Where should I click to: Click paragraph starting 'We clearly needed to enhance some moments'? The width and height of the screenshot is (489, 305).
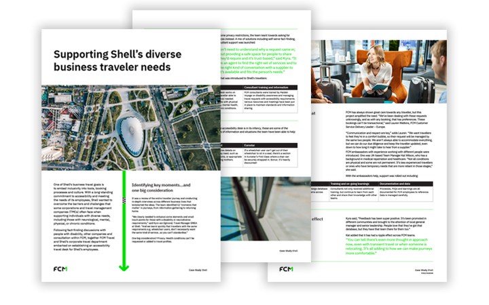click(x=164, y=224)
